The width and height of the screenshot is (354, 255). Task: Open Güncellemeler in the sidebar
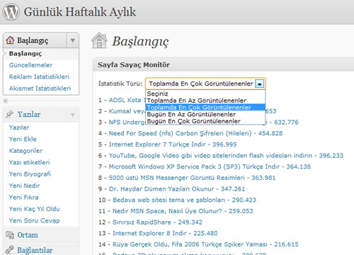(x=30, y=65)
